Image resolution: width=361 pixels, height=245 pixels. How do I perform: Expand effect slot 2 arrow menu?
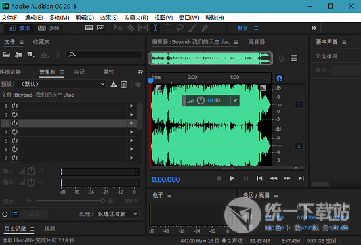pyautogui.click(x=131, y=114)
